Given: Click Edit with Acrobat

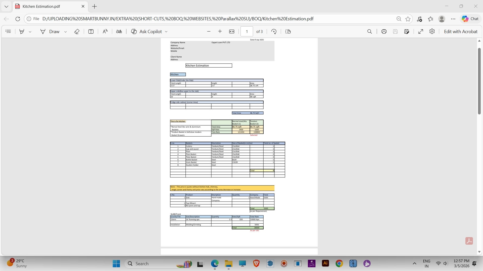Looking at the screenshot, I should click(x=460, y=31).
